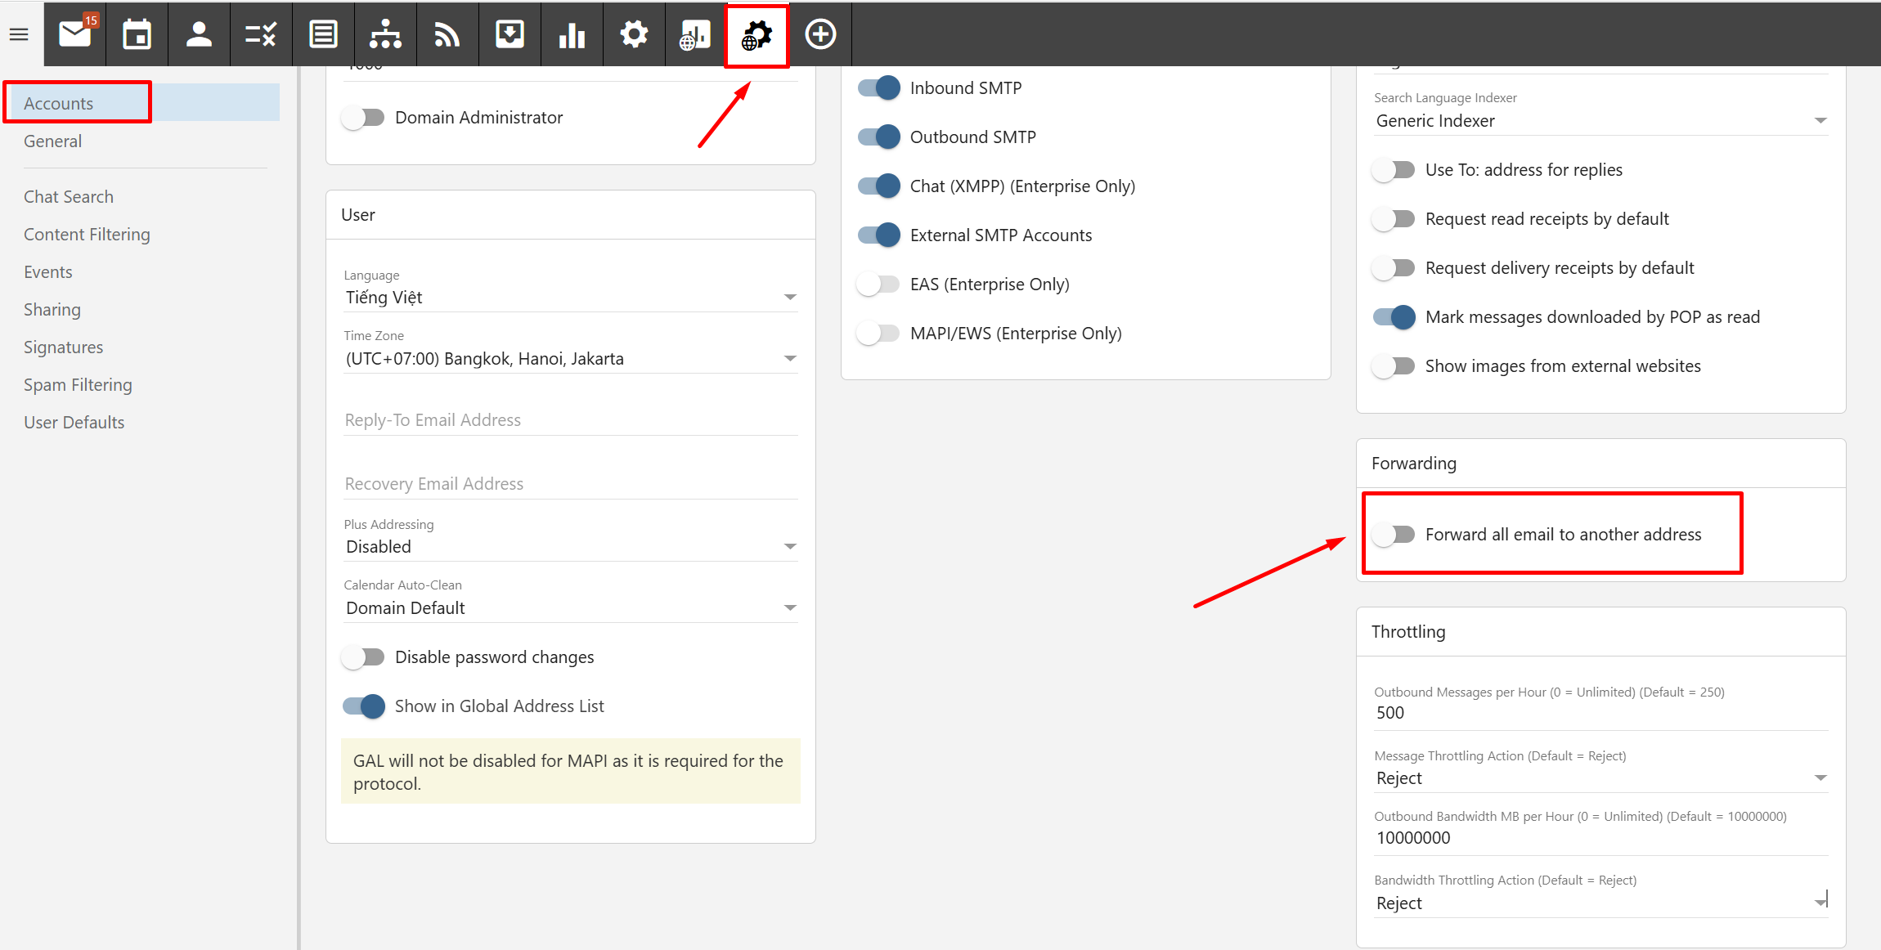Screen dimensions: 1881x950
Task: Open the Calendar icon
Action: pyautogui.click(x=137, y=34)
